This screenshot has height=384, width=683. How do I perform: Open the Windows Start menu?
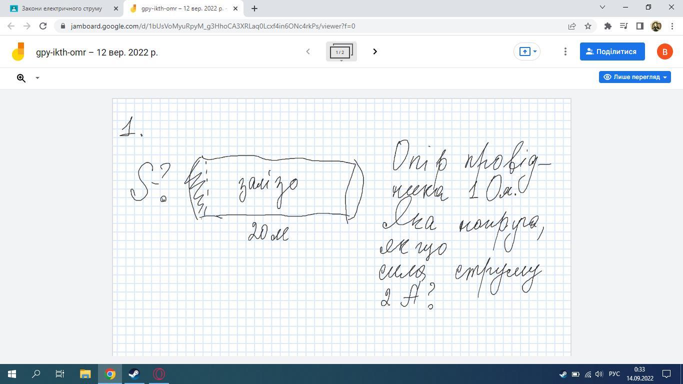tap(12, 374)
